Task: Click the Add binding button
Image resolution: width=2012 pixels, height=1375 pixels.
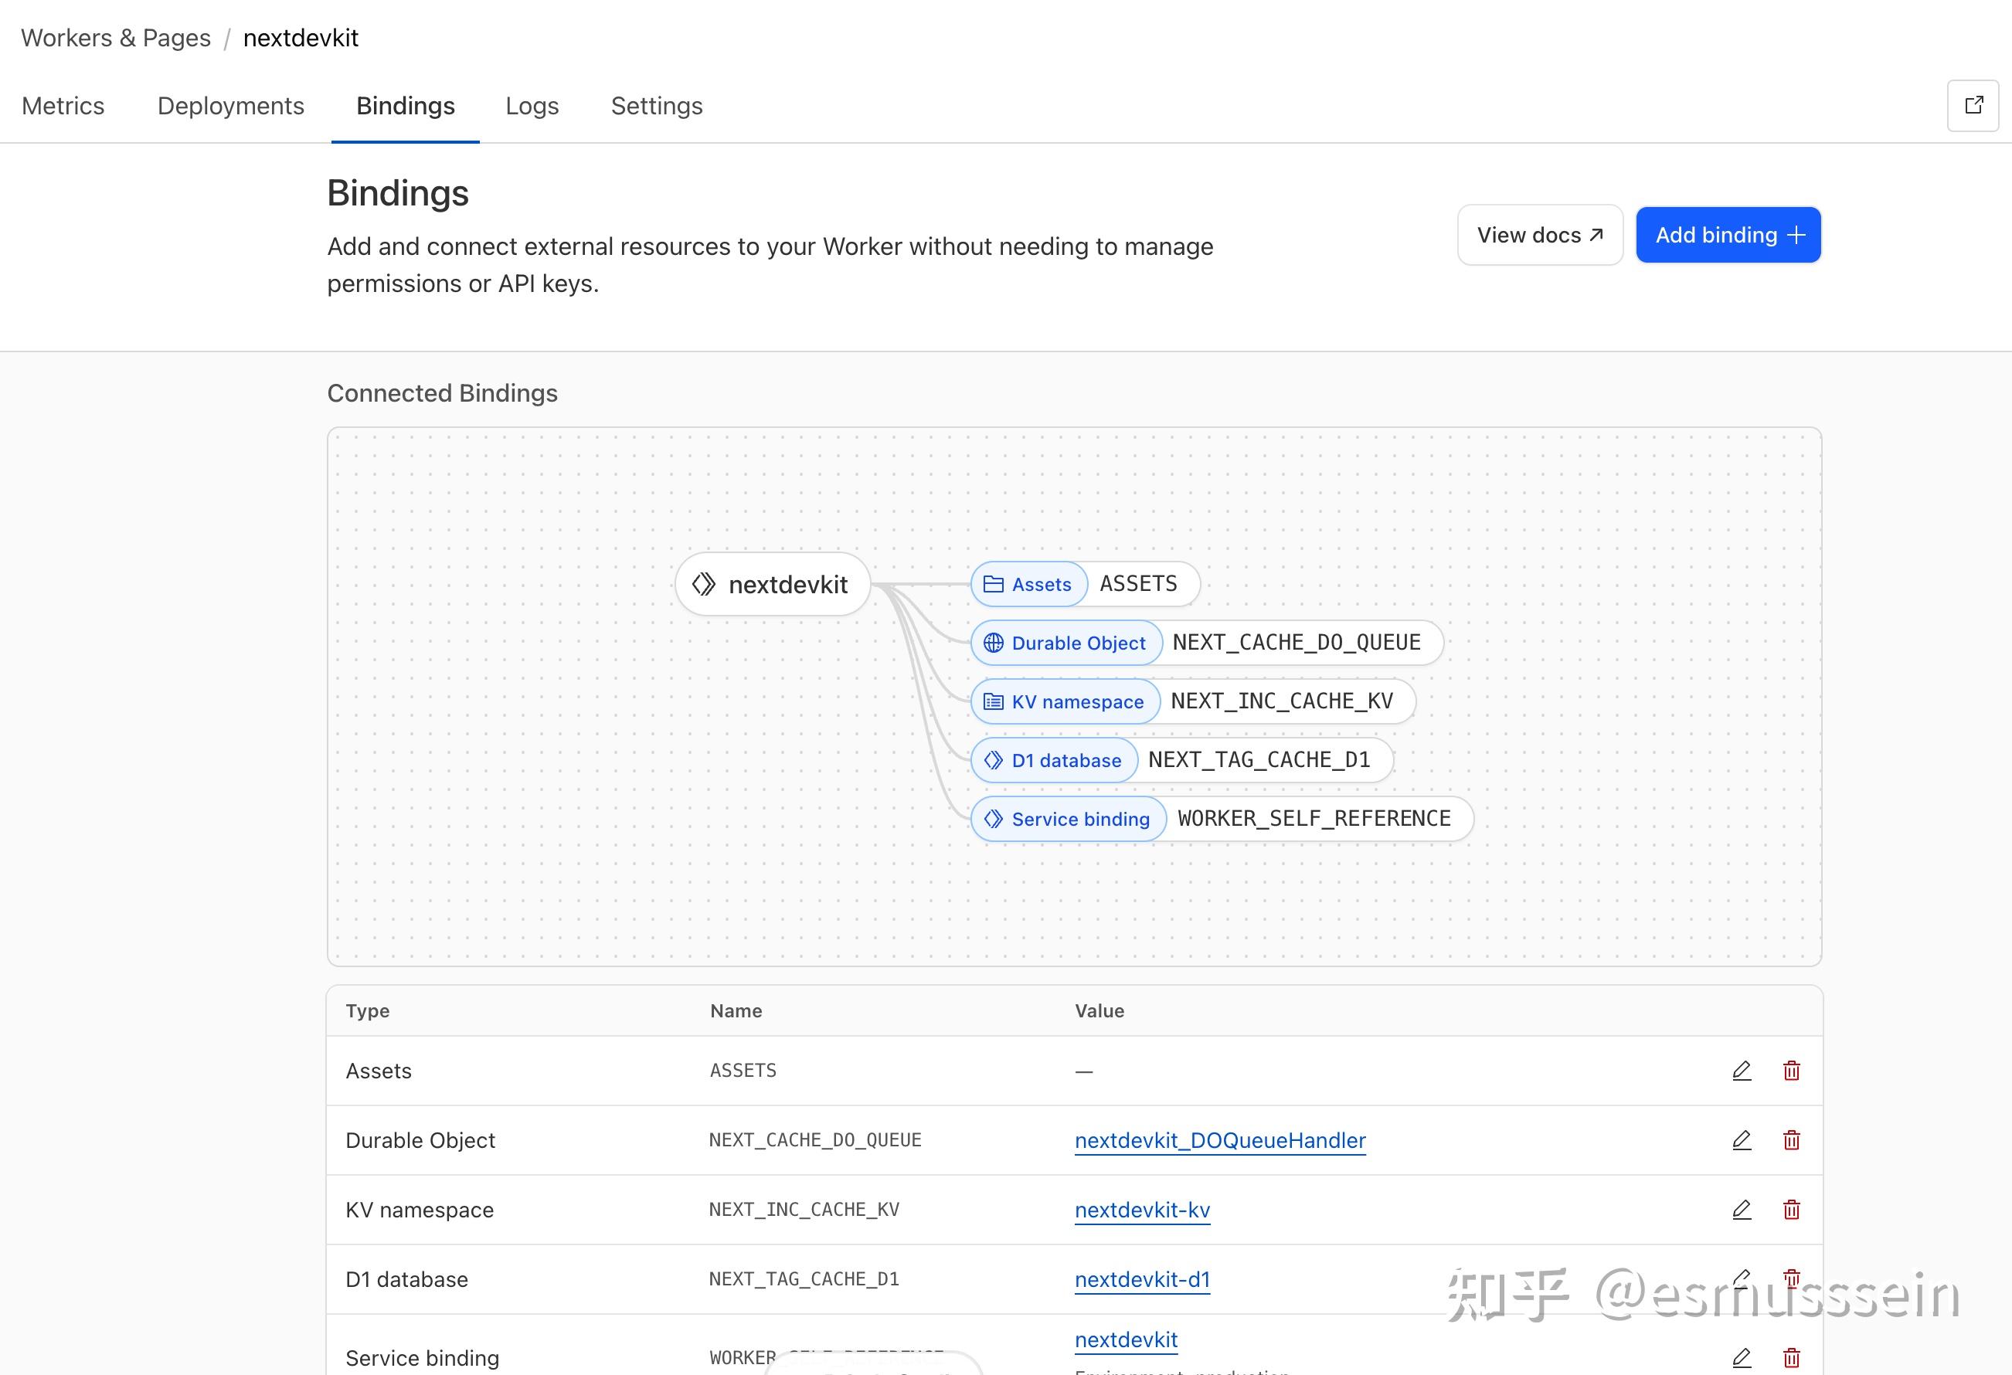Action: tap(1727, 235)
